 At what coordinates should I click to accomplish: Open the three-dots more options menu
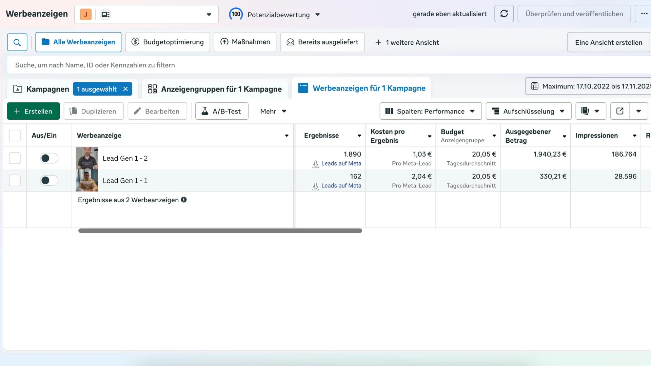[x=644, y=14]
